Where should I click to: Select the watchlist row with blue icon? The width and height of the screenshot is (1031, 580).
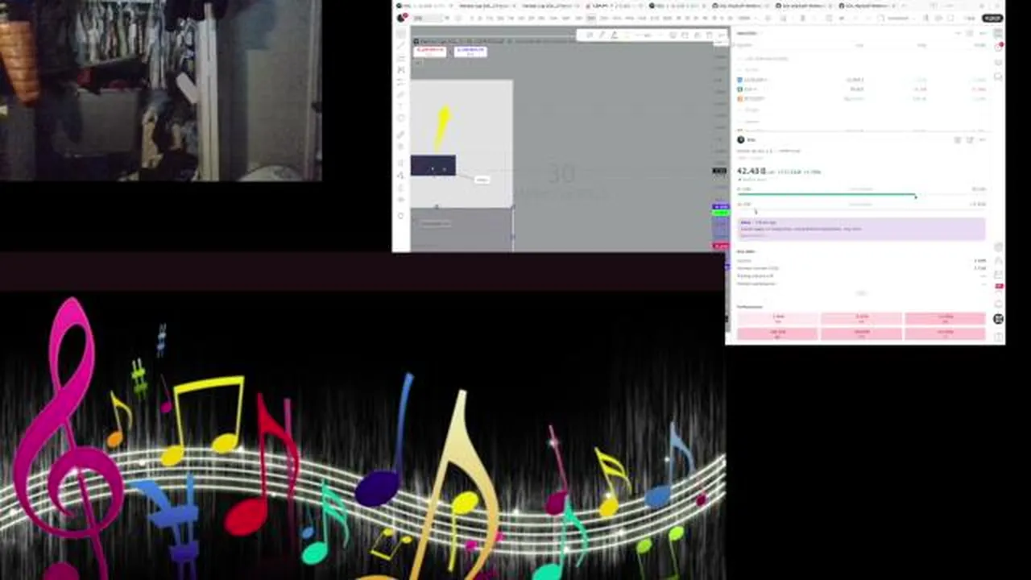(862, 80)
